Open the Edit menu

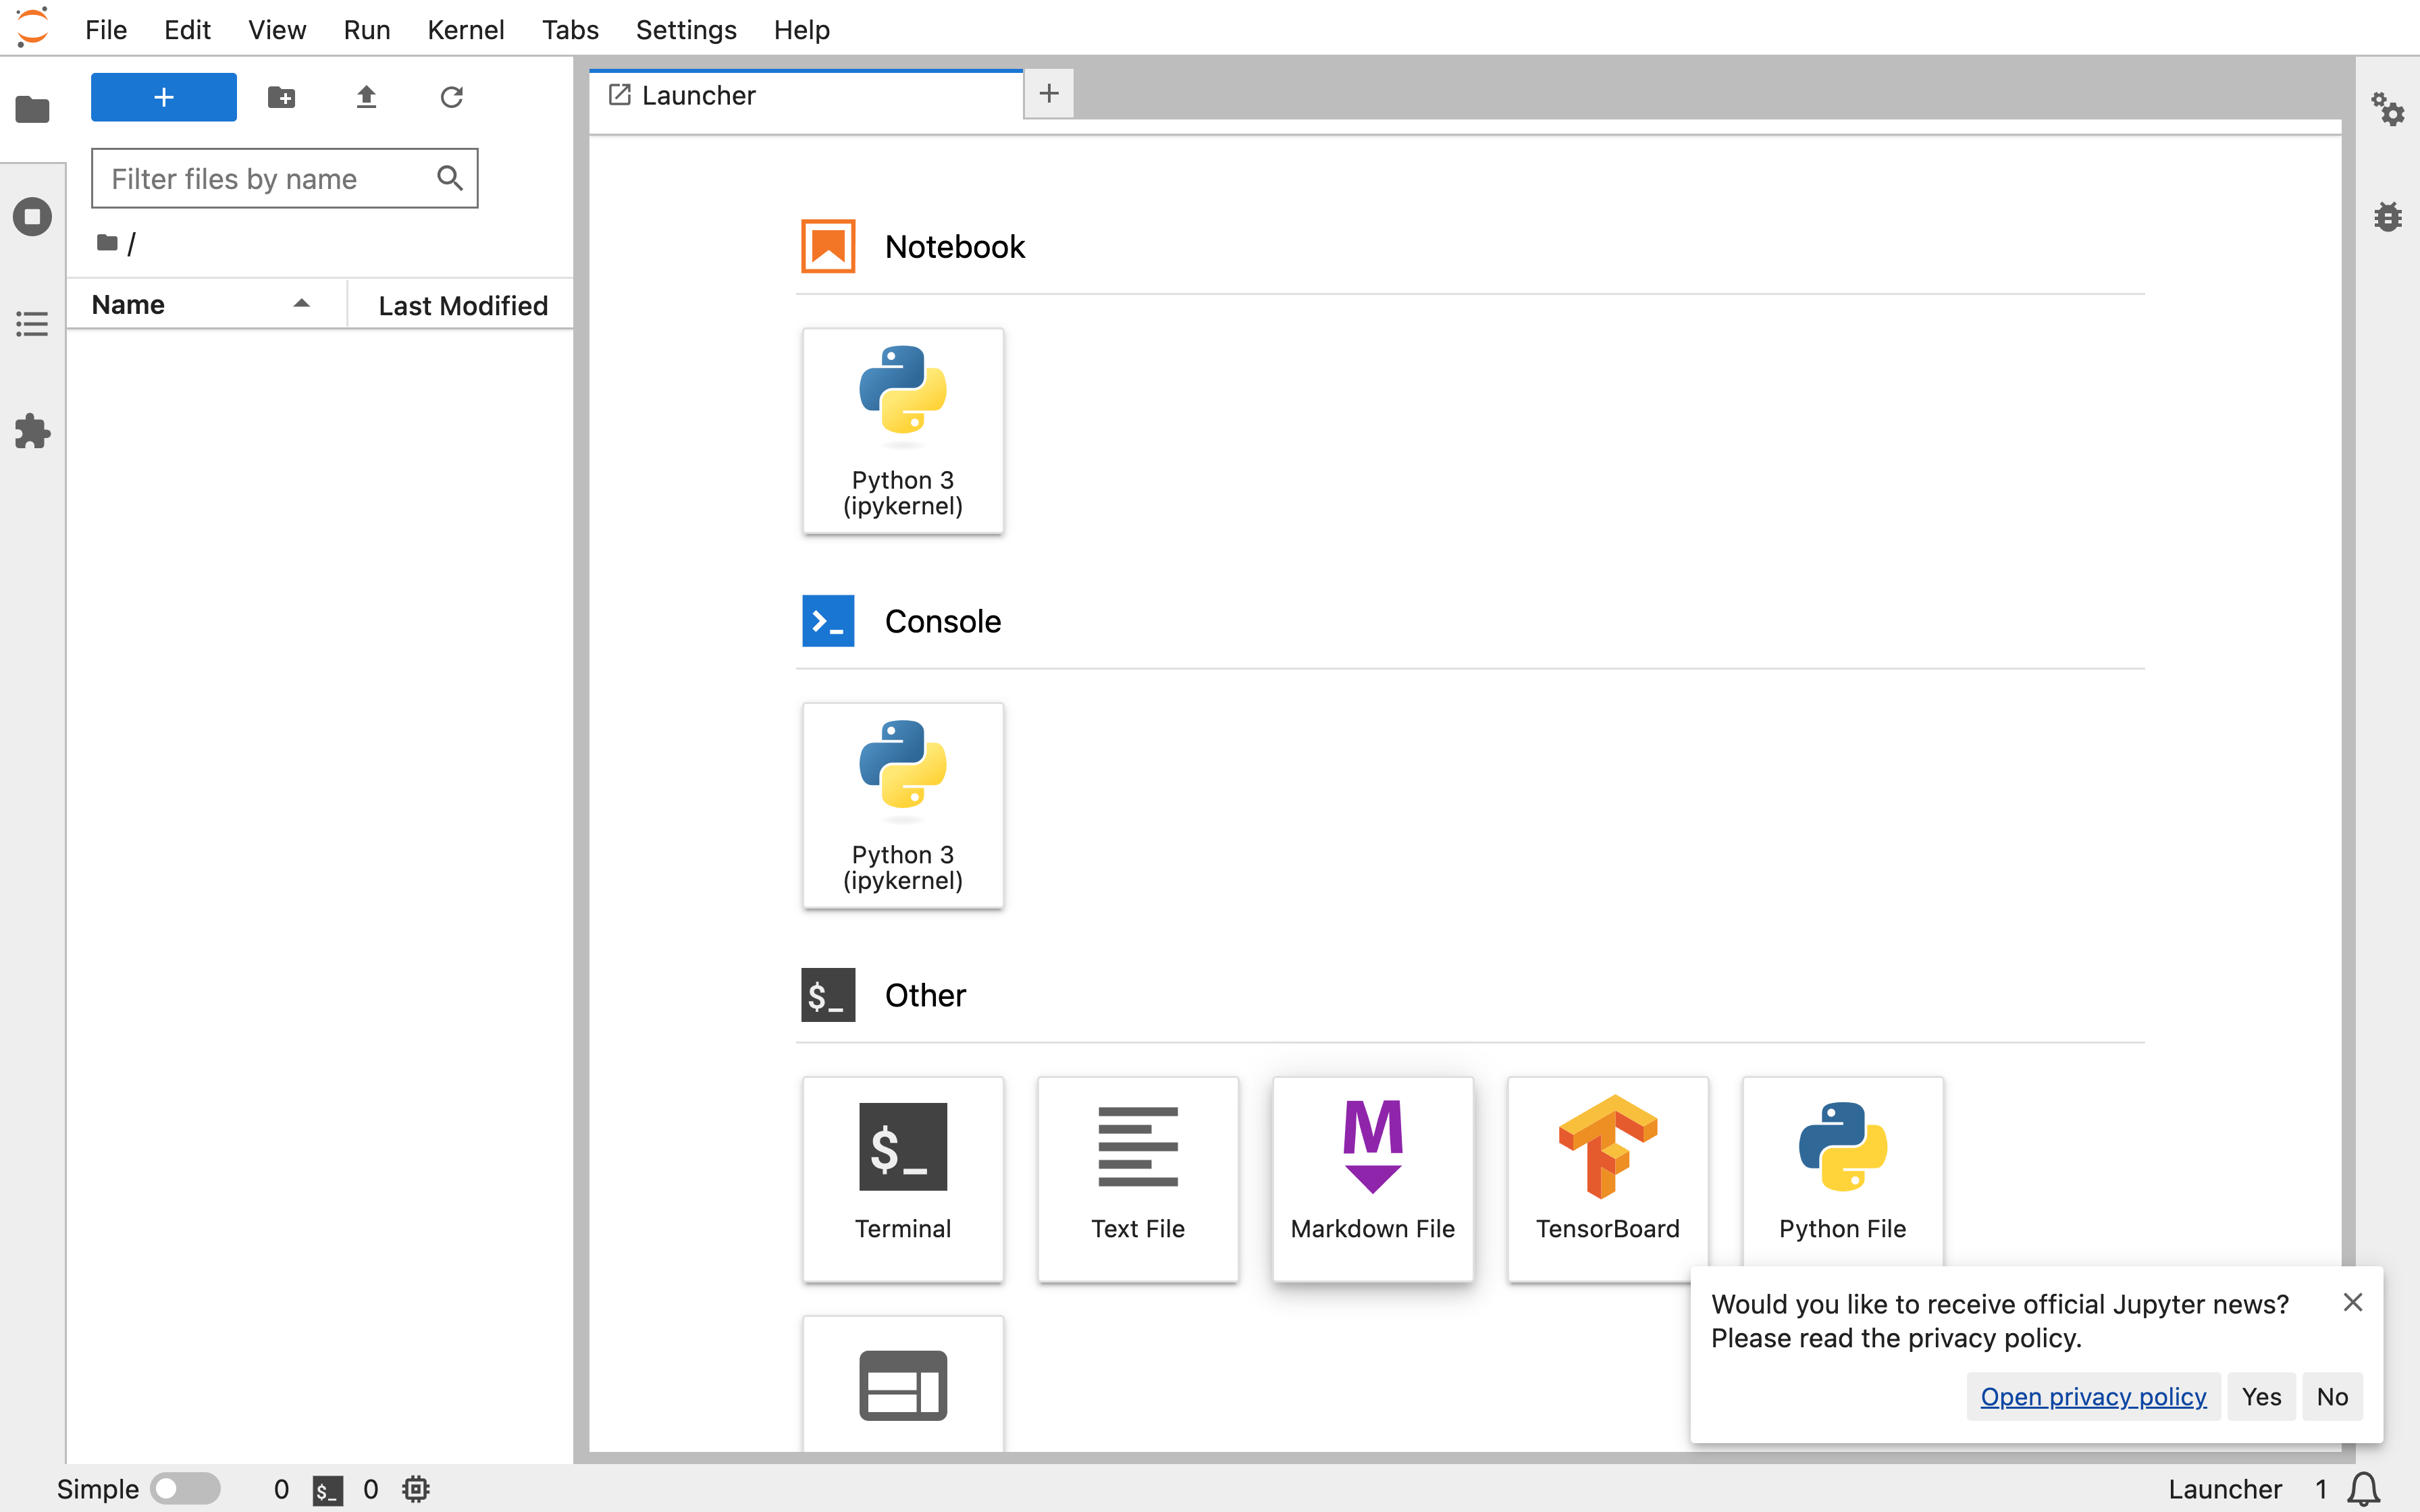coord(187,29)
